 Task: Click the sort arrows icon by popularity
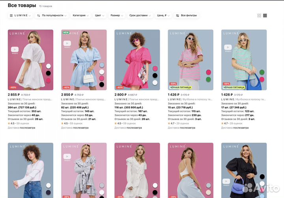[x=39, y=15]
